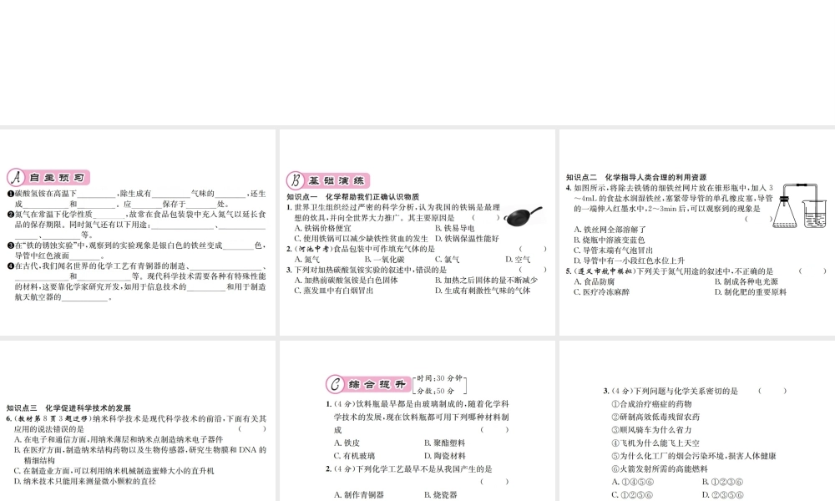This screenshot has width=835, height=501.
Task: Click answer choice D. ②③⑤⑥
Action: pyautogui.click(x=722, y=495)
